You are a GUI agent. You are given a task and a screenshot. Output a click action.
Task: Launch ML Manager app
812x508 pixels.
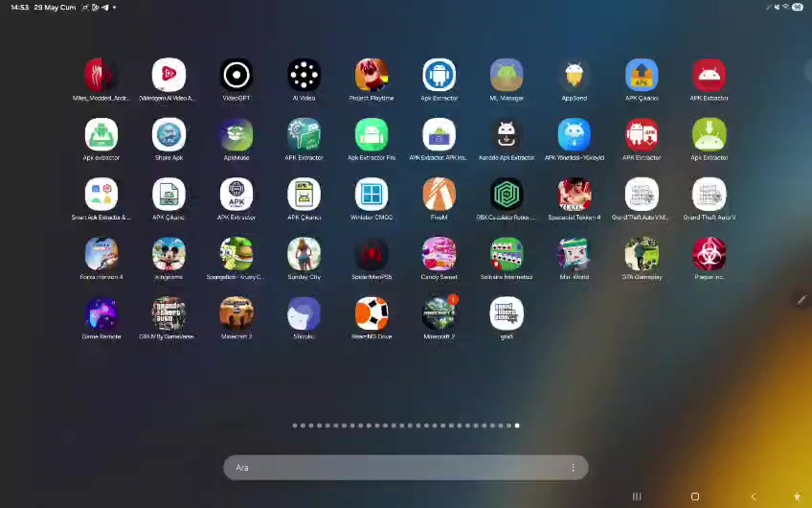(x=507, y=76)
